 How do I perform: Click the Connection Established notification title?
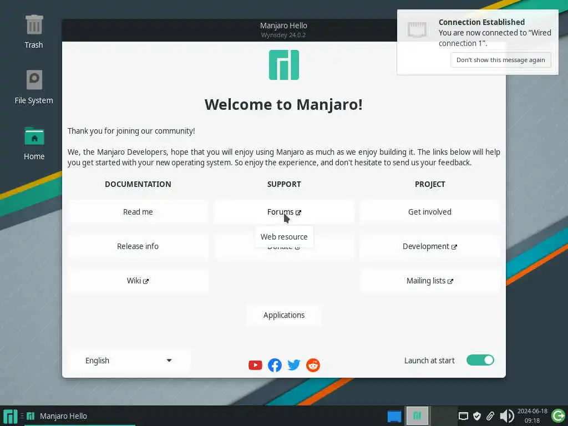[x=482, y=22]
